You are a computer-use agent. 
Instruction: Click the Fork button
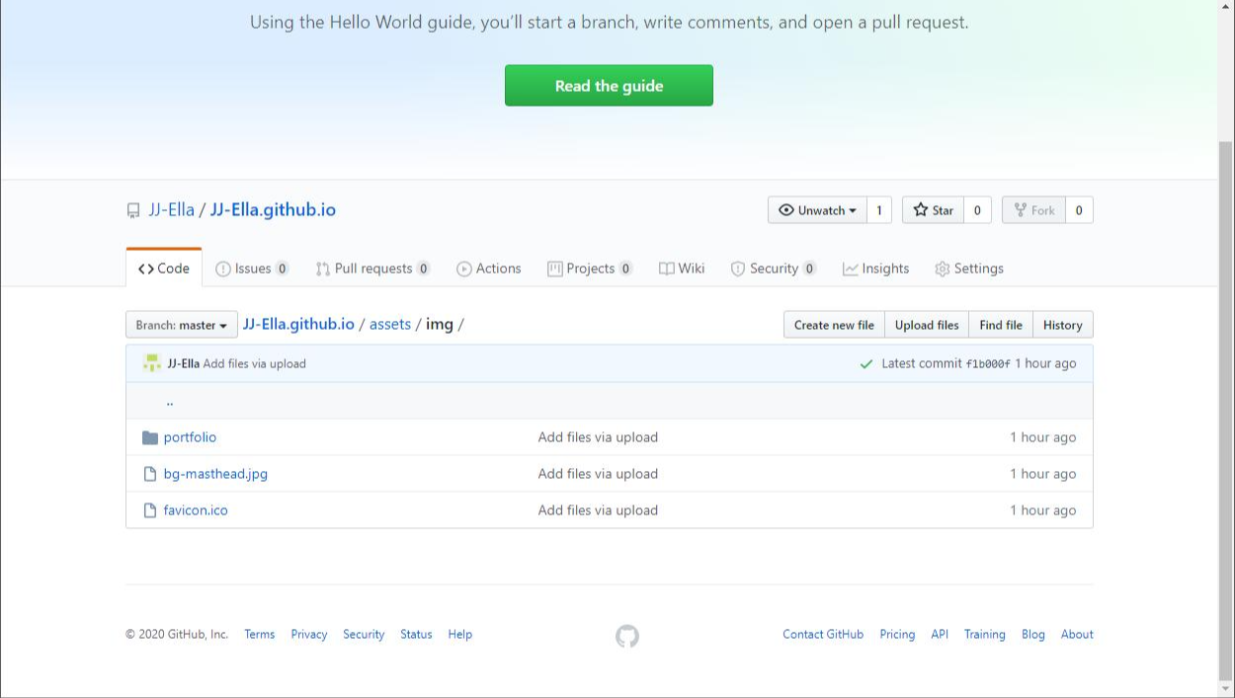1033,210
